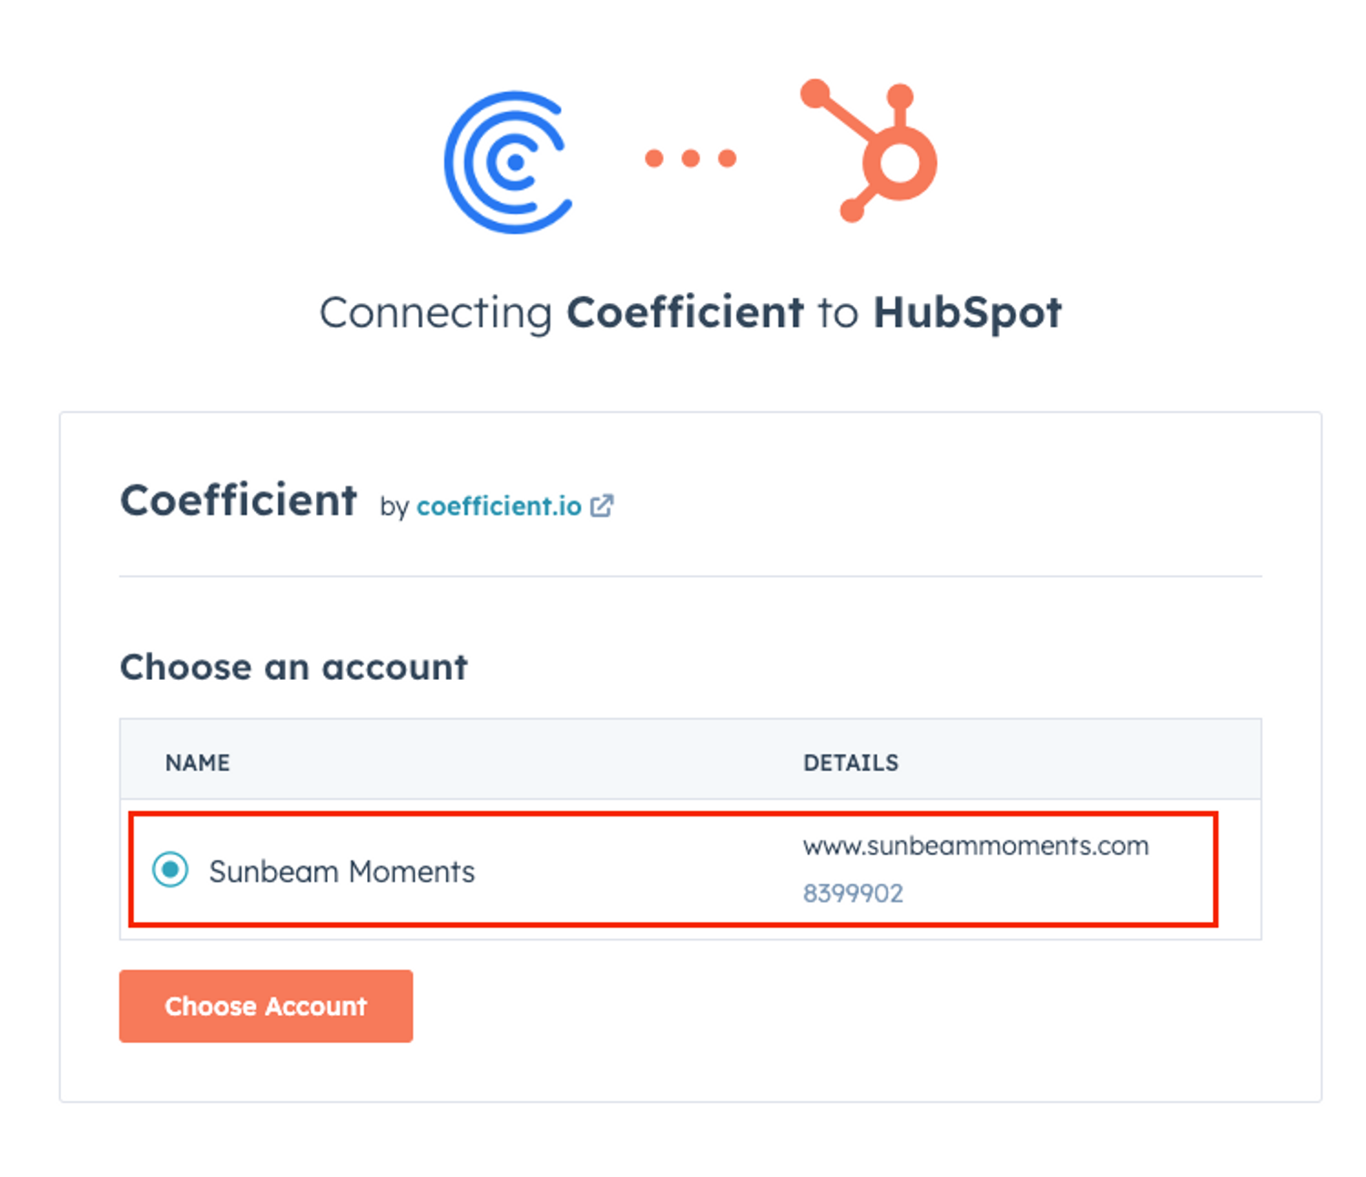Select the Sunbeam Moments radio button

(x=170, y=869)
